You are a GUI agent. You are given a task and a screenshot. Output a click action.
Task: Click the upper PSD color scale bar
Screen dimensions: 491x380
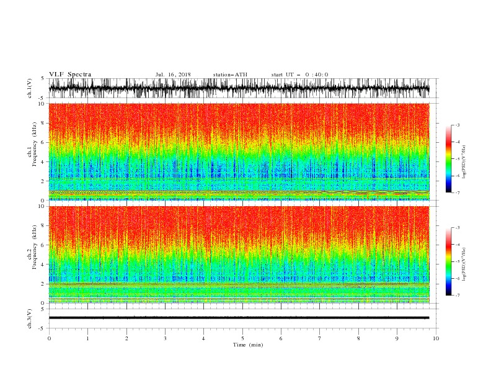tap(448, 159)
